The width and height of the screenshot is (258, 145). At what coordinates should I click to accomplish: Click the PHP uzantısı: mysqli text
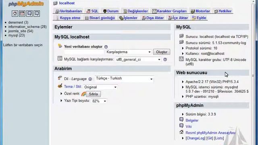[202, 97]
